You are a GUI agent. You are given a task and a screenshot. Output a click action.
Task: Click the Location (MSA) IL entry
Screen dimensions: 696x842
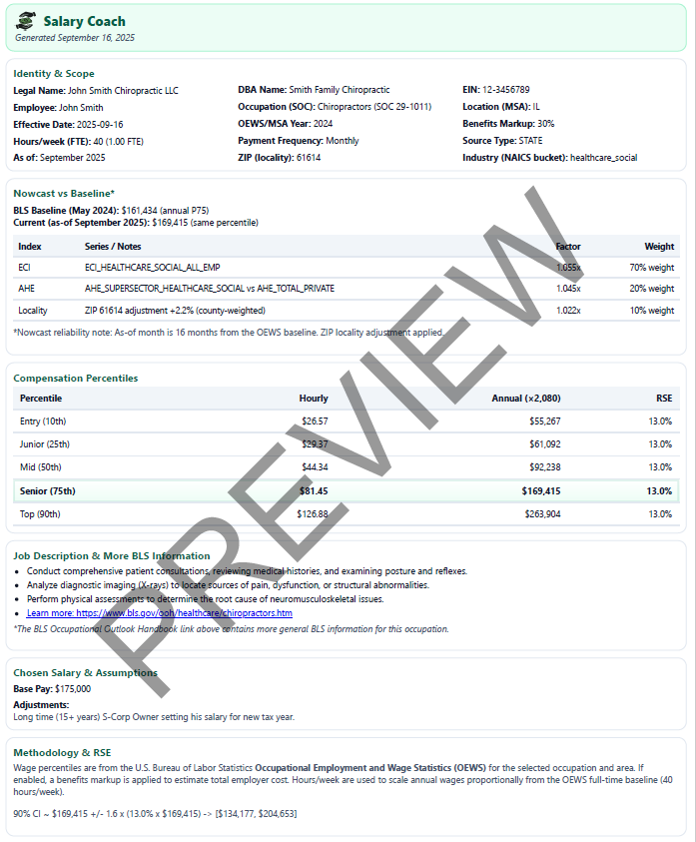[x=501, y=107]
